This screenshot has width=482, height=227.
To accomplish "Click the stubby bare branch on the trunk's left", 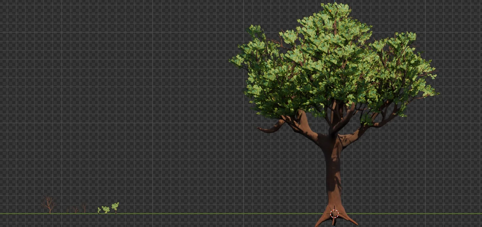I will tap(270, 128).
